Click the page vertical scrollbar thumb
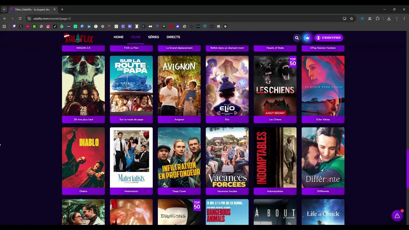The width and height of the screenshot is (409, 230). 407,169
